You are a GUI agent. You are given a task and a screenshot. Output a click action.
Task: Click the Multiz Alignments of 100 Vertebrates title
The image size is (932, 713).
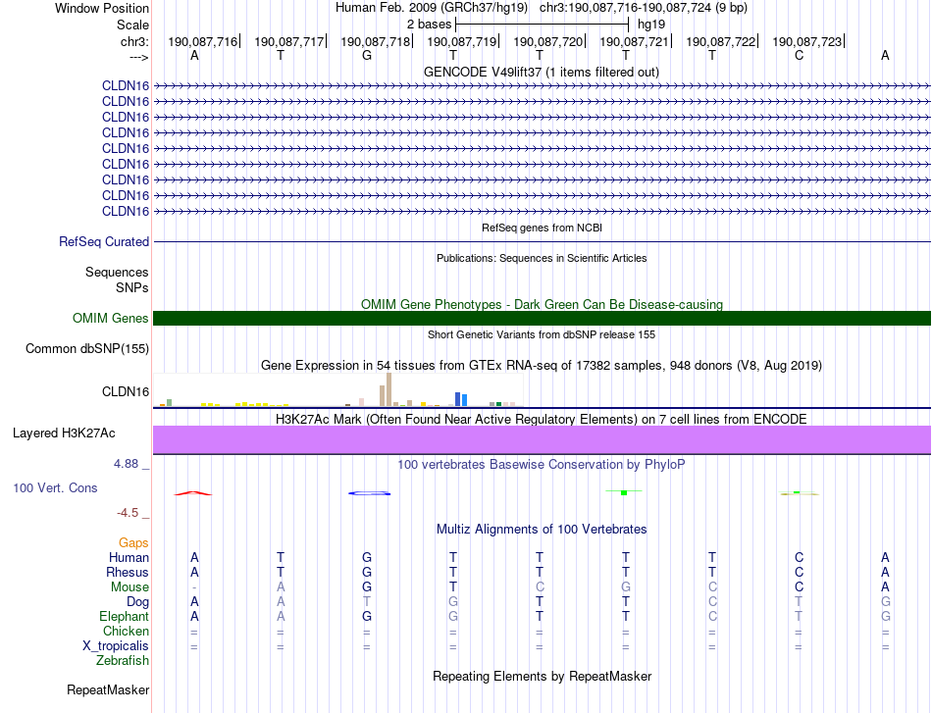coord(542,529)
